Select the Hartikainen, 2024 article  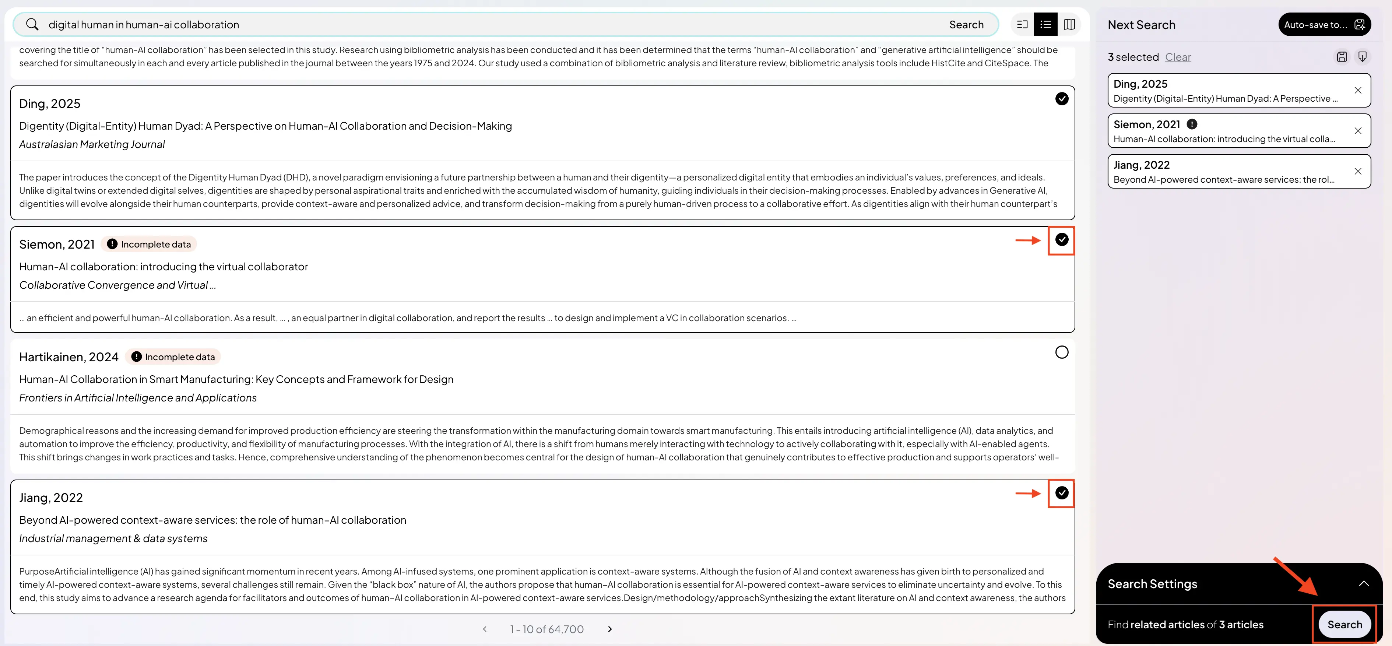[1061, 352]
